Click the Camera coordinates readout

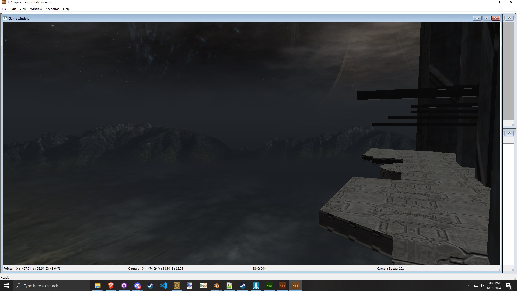tap(156, 269)
